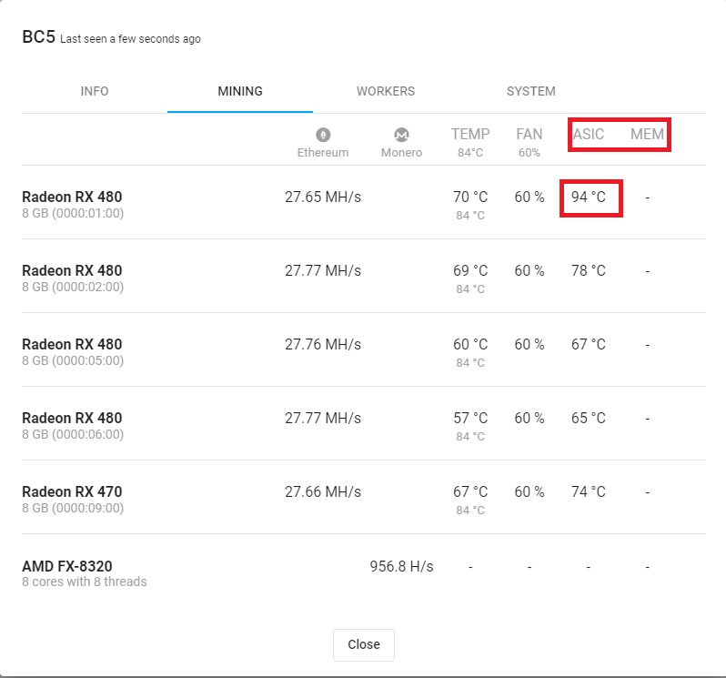Click the 94 °C ASIC temperature
This screenshot has width=726, height=678.
click(x=589, y=197)
